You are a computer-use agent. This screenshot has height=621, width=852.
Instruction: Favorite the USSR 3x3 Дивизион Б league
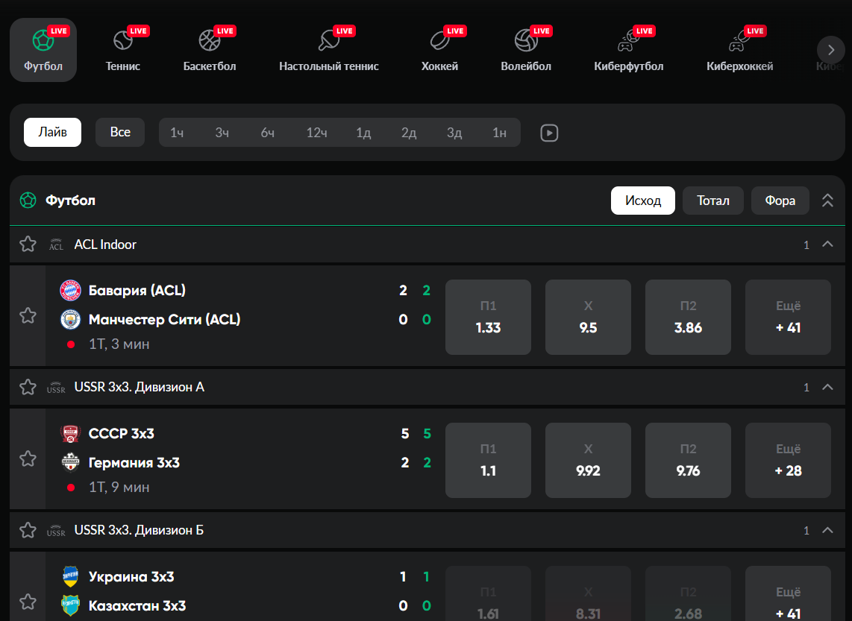(28, 530)
